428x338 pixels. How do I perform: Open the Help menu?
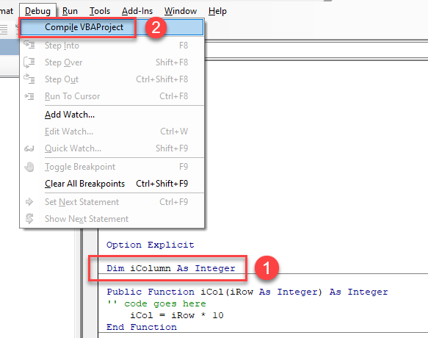(217, 11)
